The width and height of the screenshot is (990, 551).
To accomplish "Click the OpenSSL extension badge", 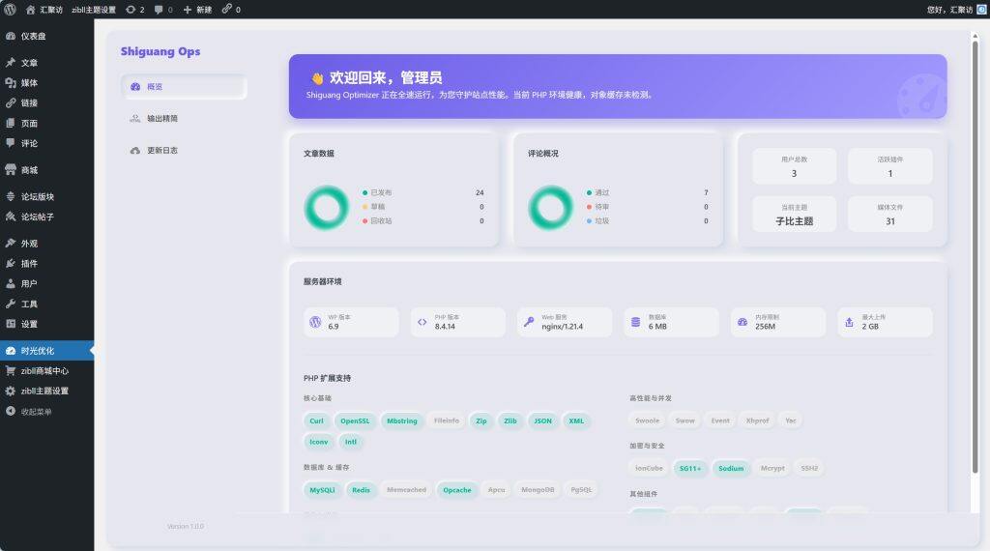I will [x=355, y=420].
